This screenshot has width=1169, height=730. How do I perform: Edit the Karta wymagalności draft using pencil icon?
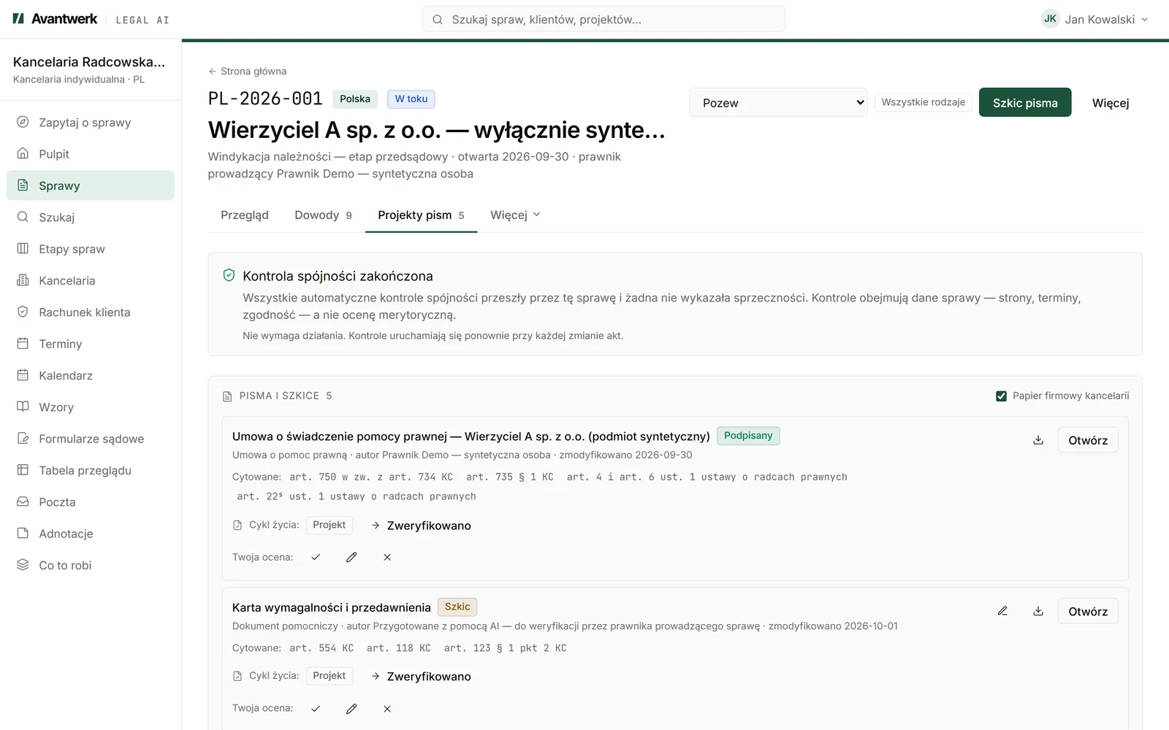pyautogui.click(x=1002, y=611)
